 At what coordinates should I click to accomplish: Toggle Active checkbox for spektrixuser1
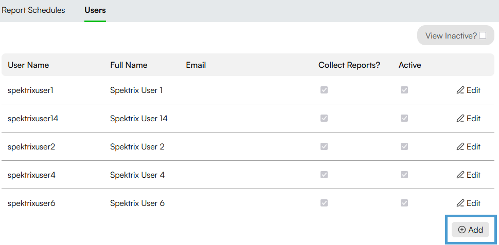[x=404, y=90]
